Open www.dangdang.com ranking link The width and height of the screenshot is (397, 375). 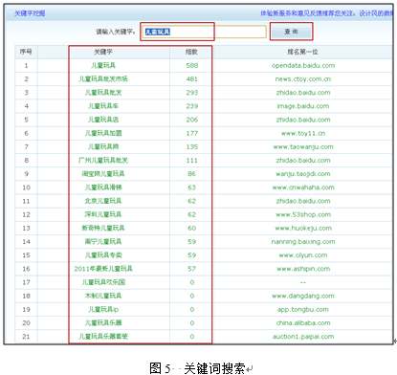[303, 296]
